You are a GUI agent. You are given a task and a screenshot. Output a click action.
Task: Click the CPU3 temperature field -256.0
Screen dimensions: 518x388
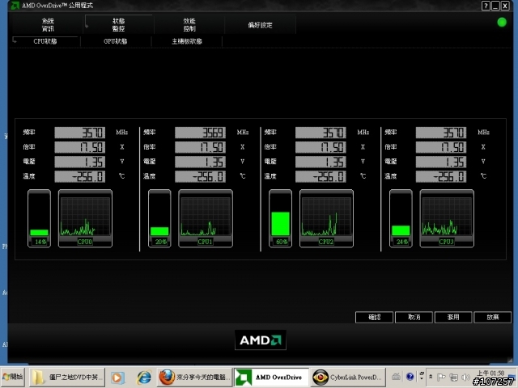tap(441, 176)
